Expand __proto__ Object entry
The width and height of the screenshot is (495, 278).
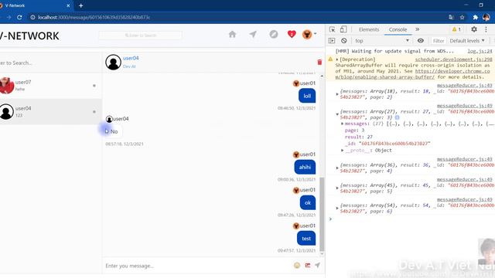[342, 151]
